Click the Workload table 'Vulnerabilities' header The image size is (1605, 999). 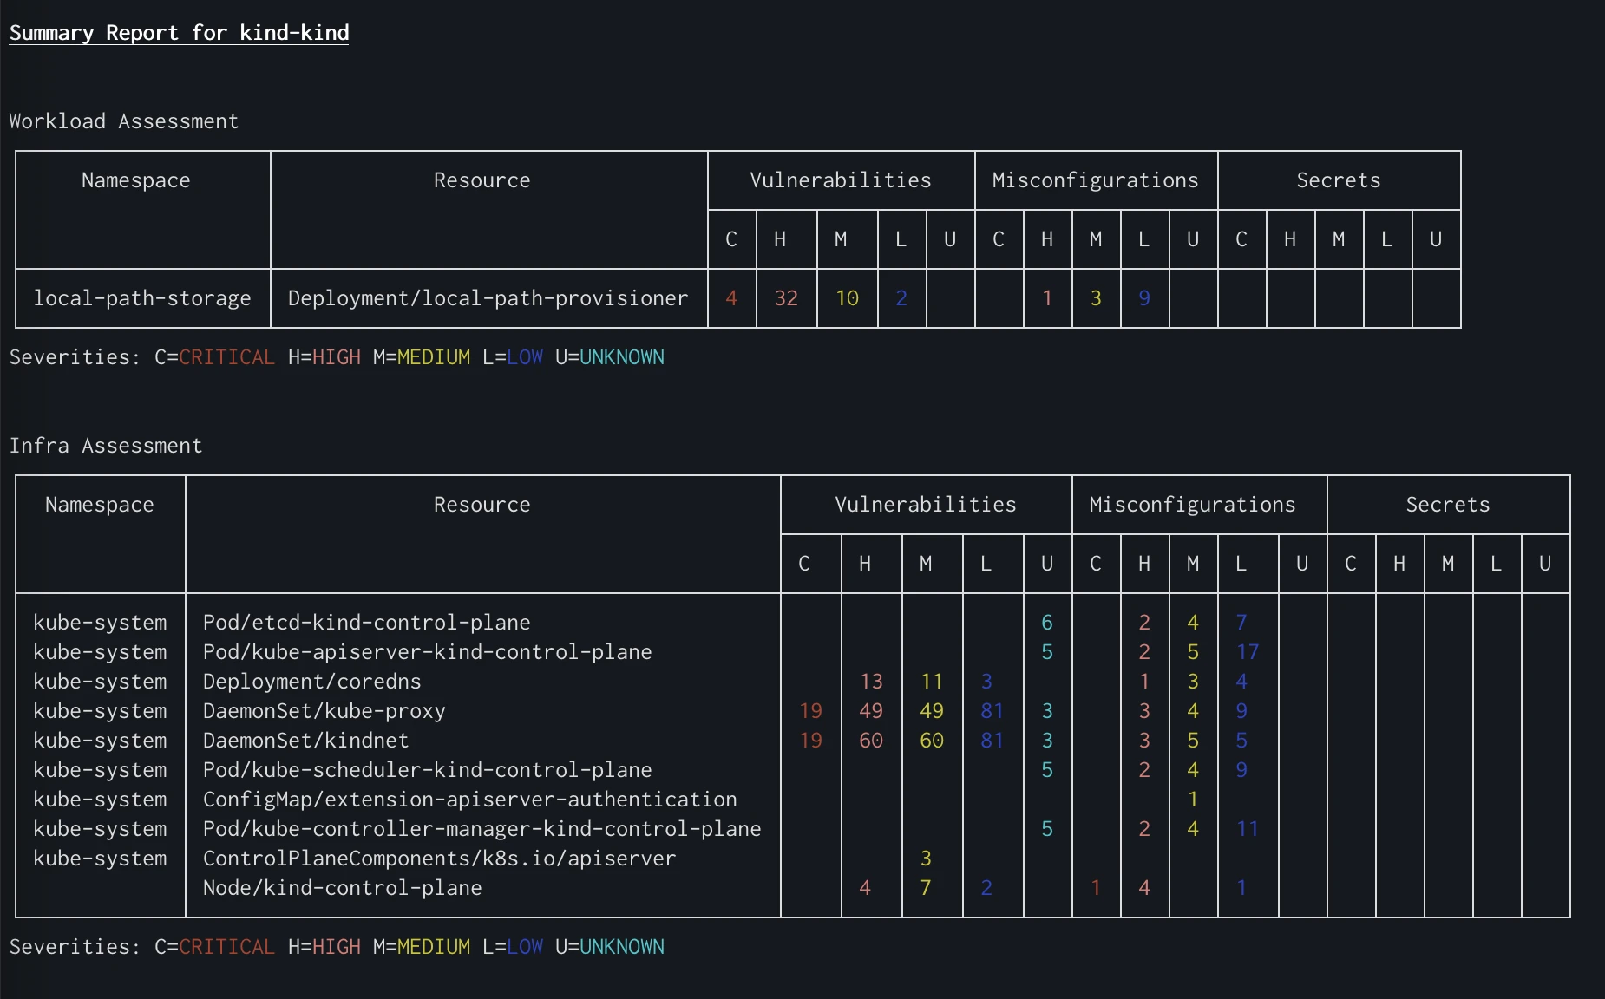(x=841, y=180)
